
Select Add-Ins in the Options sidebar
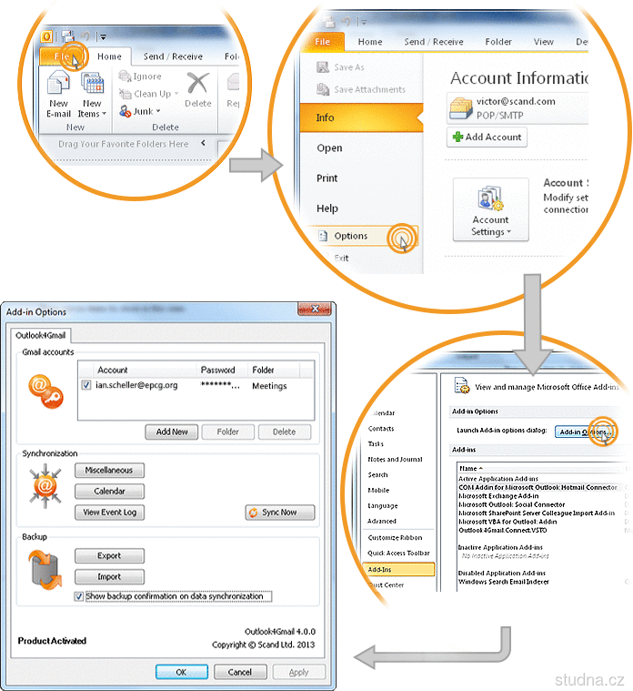click(398, 569)
